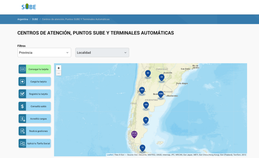This screenshot has height=158, width=259.
Task: Select the Consultá saldo button
Action: pos(35,106)
